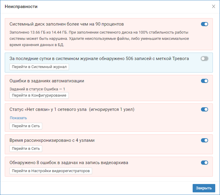Expand the Показать link for disconnected nodes
This screenshot has width=220, height=195.
pos(18,118)
